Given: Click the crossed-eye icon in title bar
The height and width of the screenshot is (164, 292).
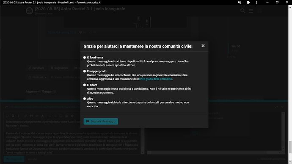Looking at the screenshot, I should [240, 3].
